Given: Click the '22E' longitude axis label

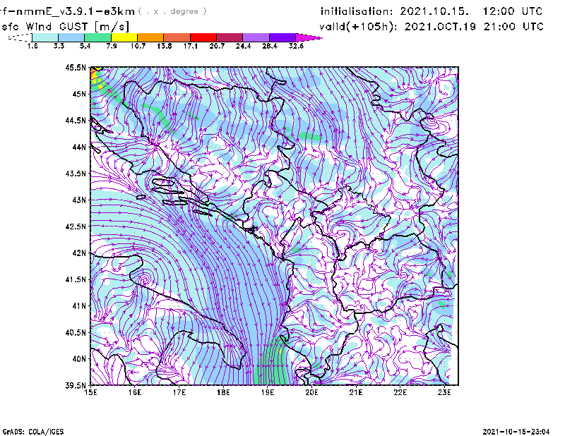Looking at the screenshot, I should [x=400, y=392].
